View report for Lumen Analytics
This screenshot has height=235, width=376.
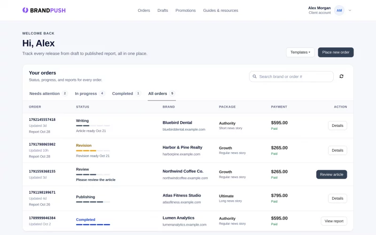point(334,221)
